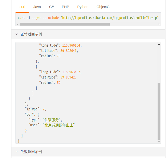Click left arrow of curl command scrollbar
This screenshot has width=166, height=158.
pos(17,24)
